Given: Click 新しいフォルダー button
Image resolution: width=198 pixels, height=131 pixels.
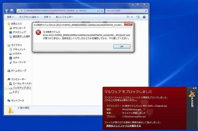Looking at the screenshot, I should point(64,17).
